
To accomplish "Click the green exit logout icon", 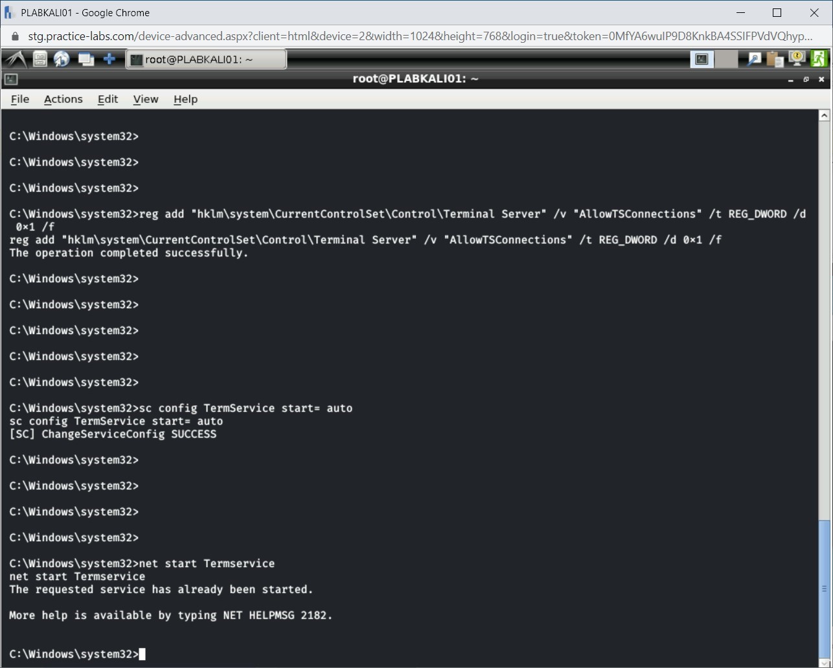I will point(819,59).
